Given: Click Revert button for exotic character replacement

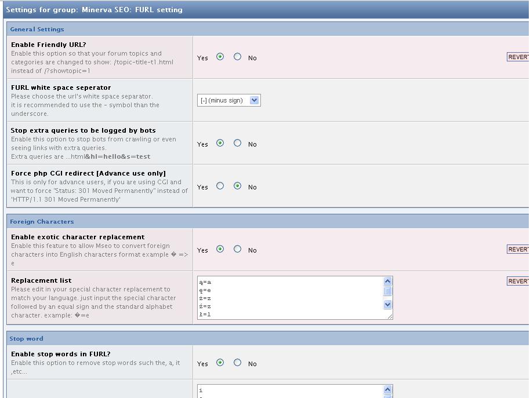Looking at the screenshot, I should [518, 249].
